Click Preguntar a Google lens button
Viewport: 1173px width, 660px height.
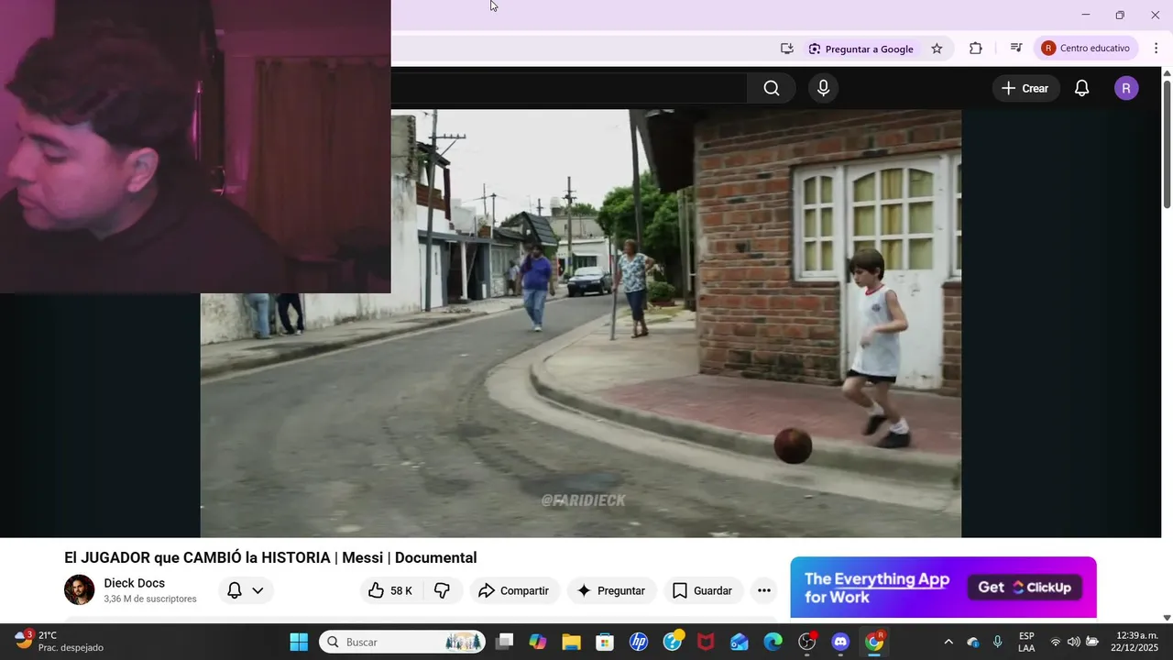pos(861,49)
